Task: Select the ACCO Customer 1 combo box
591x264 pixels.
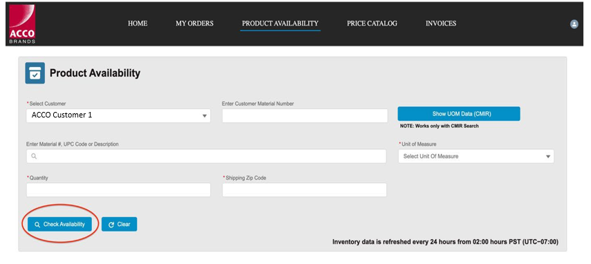Action: 118,115
